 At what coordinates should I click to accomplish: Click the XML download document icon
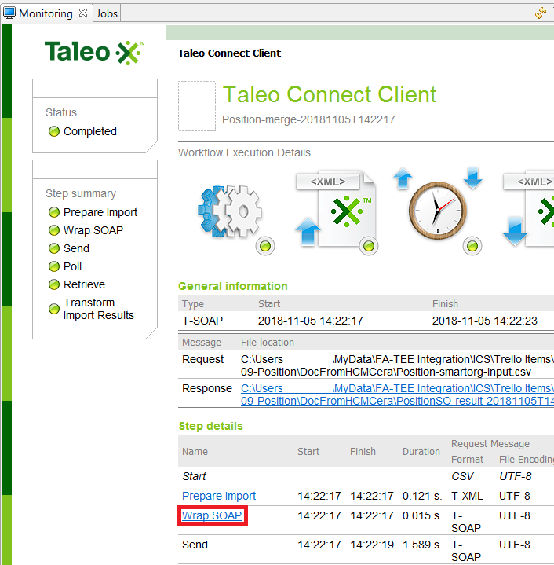point(529,210)
